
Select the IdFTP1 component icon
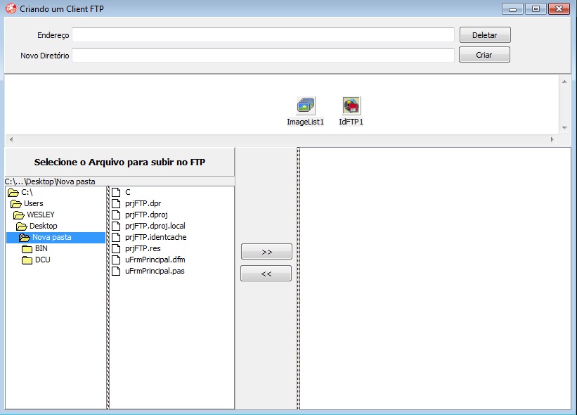(350, 103)
